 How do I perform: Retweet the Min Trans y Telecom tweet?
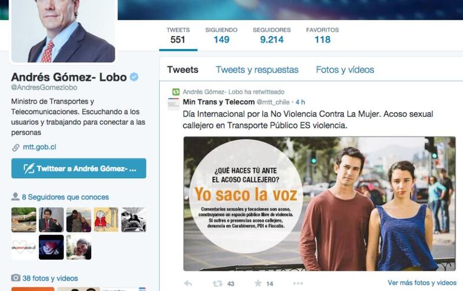[x=218, y=283]
